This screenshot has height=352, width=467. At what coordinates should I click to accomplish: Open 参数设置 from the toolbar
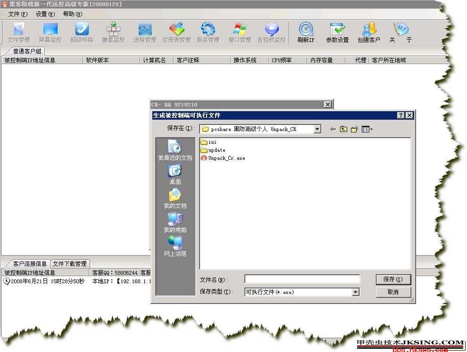[337, 32]
